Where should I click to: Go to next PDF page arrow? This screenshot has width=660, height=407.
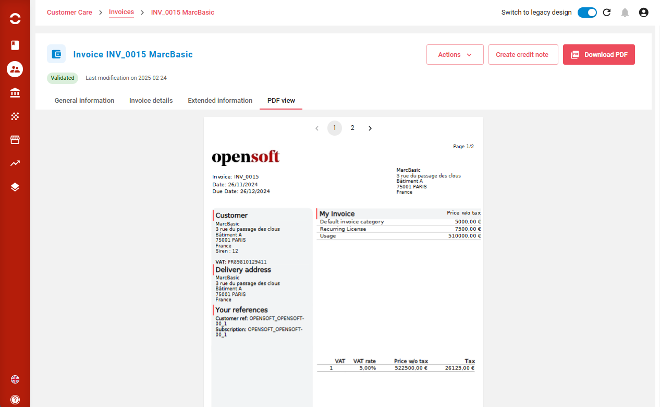pyautogui.click(x=370, y=128)
